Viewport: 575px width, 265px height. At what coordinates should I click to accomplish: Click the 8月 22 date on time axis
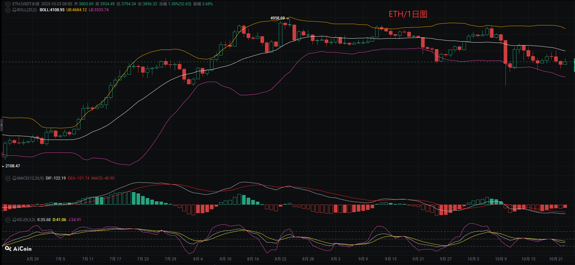(281, 259)
